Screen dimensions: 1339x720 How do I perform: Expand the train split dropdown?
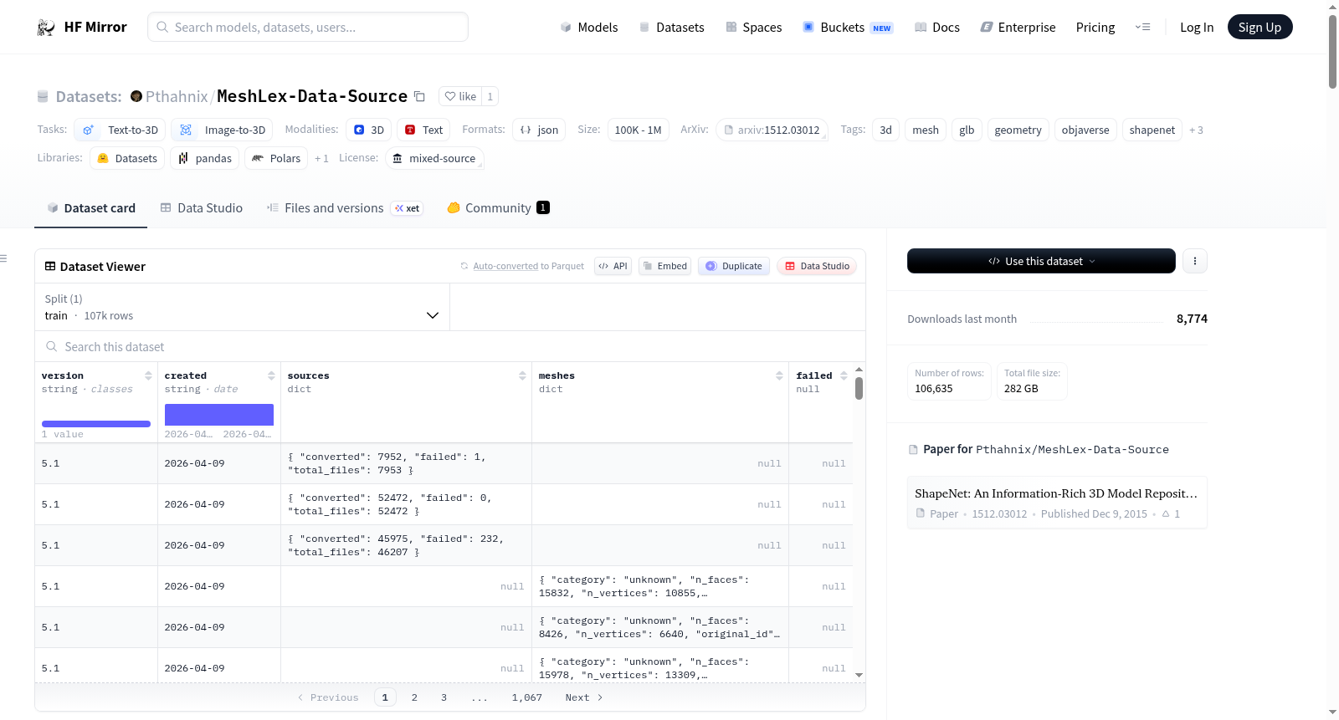coord(242,307)
